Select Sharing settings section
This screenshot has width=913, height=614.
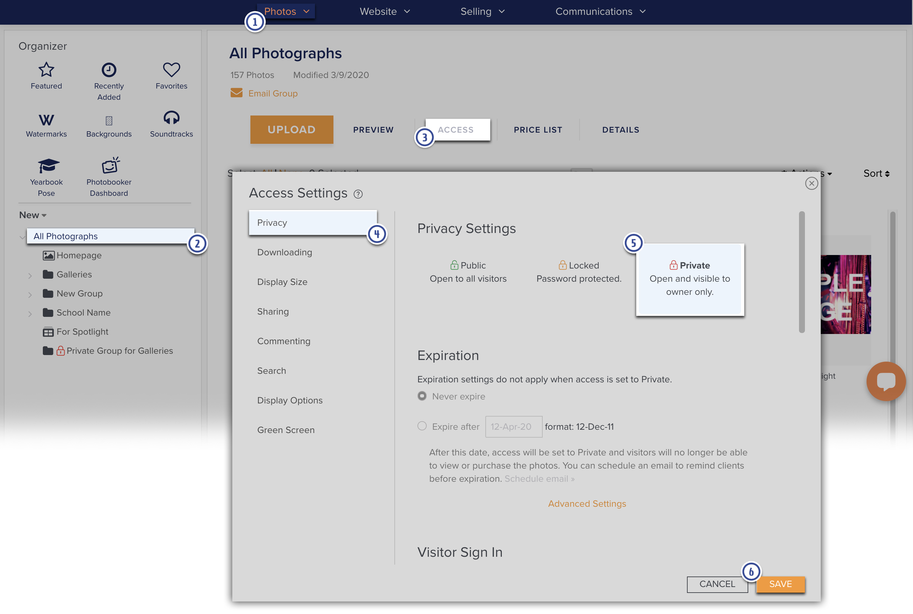[273, 311]
